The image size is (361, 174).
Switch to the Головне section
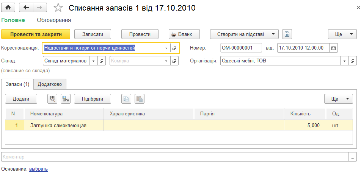tap(13, 20)
